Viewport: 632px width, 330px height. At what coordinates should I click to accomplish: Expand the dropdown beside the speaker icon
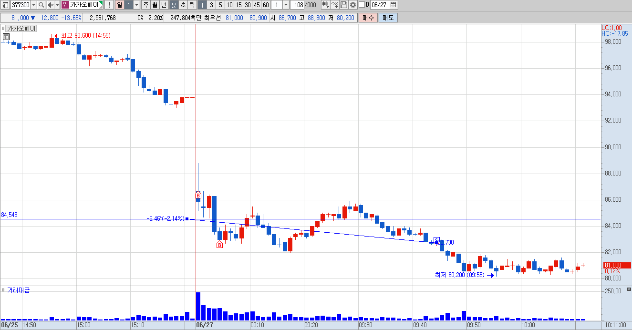tap(57, 5)
